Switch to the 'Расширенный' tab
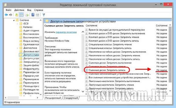176x108 pixels. click(53, 98)
